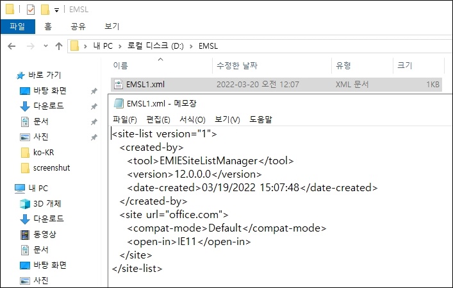Select 바로 가기 in navigation pane
This screenshot has height=288, width=453.
44,75
